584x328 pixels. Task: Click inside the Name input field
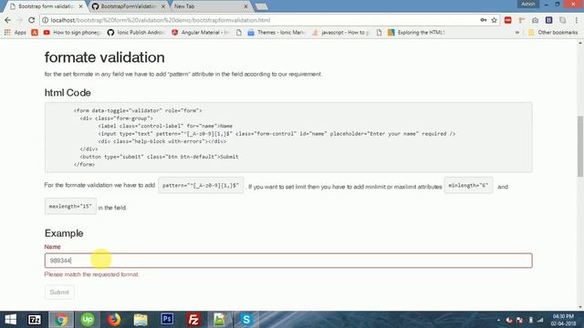(x=288, y=261)
